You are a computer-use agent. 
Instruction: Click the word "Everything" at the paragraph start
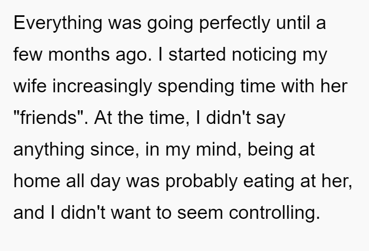click(58, 23)
